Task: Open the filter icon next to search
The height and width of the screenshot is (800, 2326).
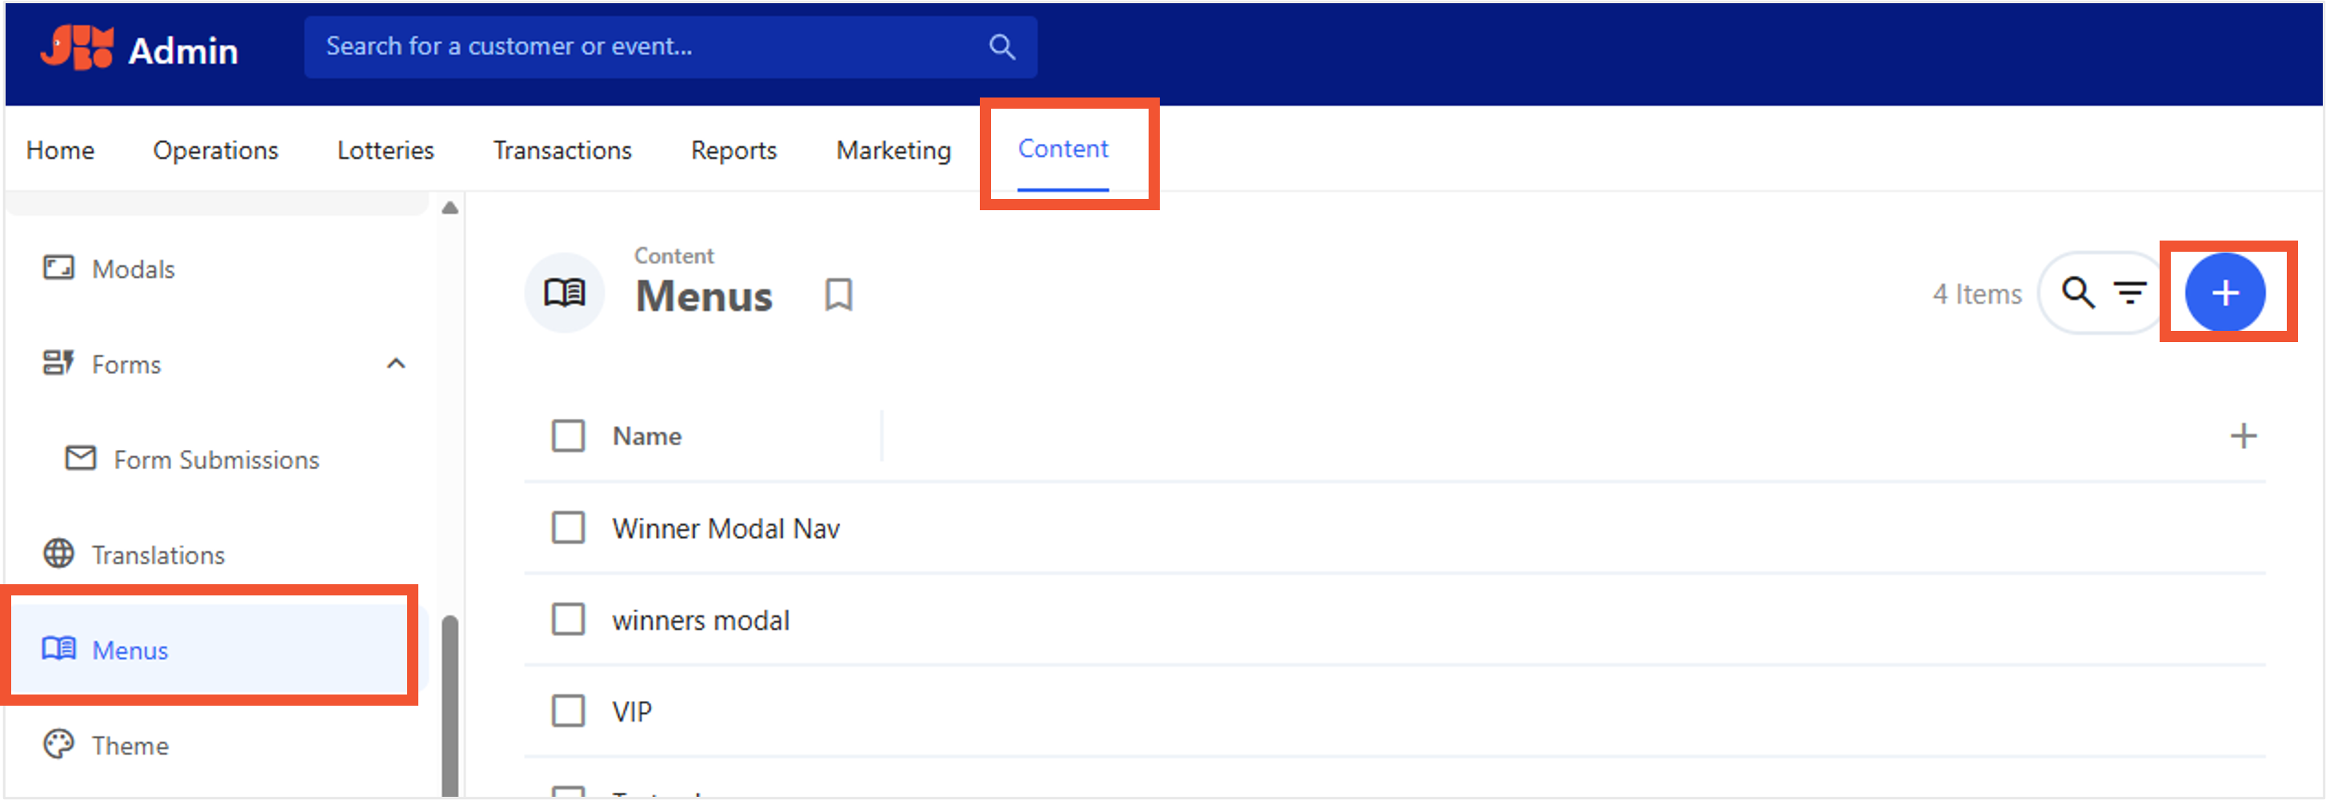Action: 2129,293
